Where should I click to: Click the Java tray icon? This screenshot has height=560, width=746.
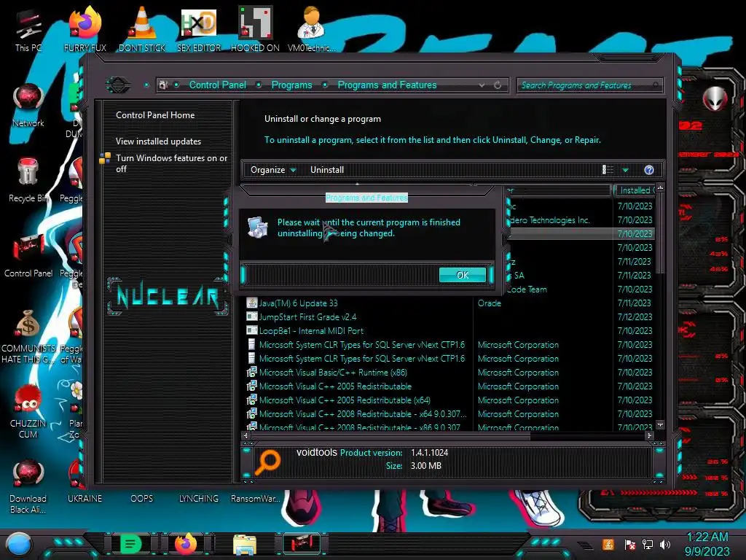pyautogui.click(x=608, y=544)
